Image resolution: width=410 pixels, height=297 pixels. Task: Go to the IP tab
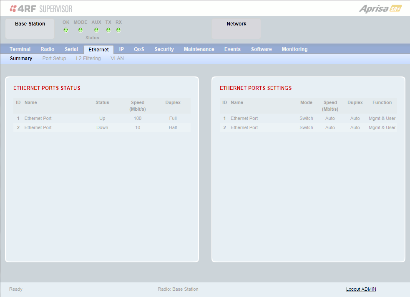tap(122, 49)
